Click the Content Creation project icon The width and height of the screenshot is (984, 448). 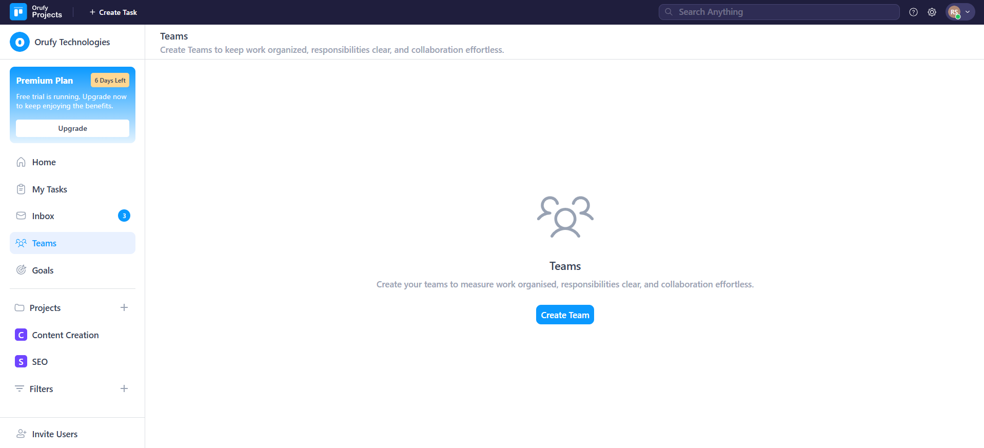[x=21, y=335]
